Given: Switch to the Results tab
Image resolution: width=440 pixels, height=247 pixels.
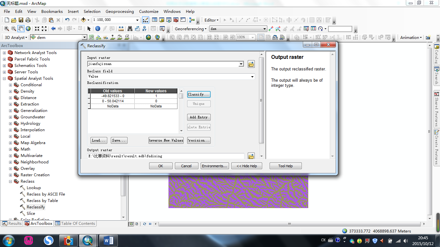Looking at the screenshot, I should coord(12,224).
